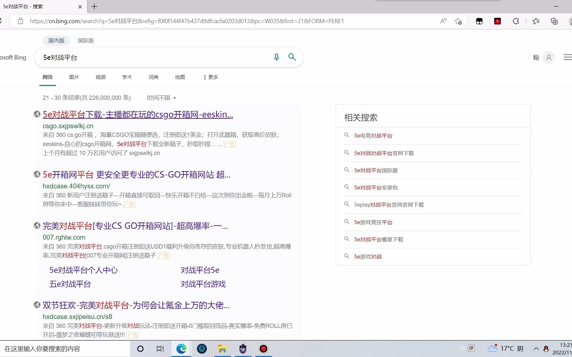Screen dimensions: 572x357
Task: Open the Bing user account avatar
Action: click(x=548, y=58)
